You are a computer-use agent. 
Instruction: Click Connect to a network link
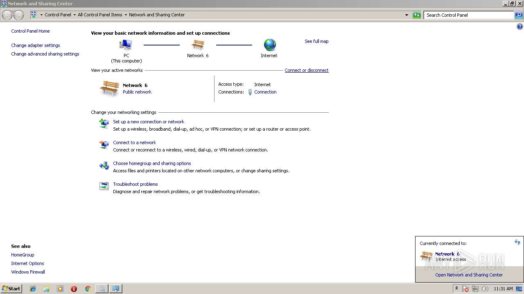coord(134,143)
